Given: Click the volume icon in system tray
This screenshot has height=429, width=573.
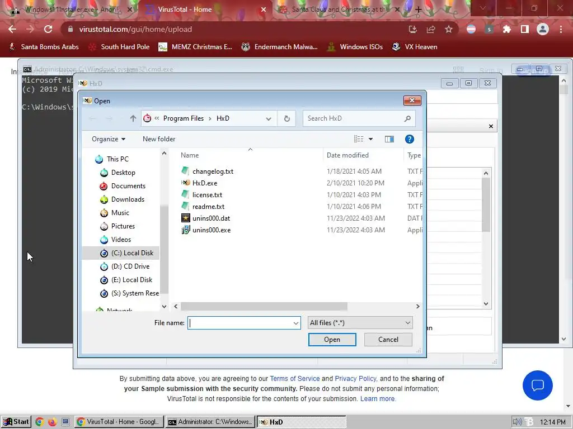Looking at the screenshot, I should 516,422.
